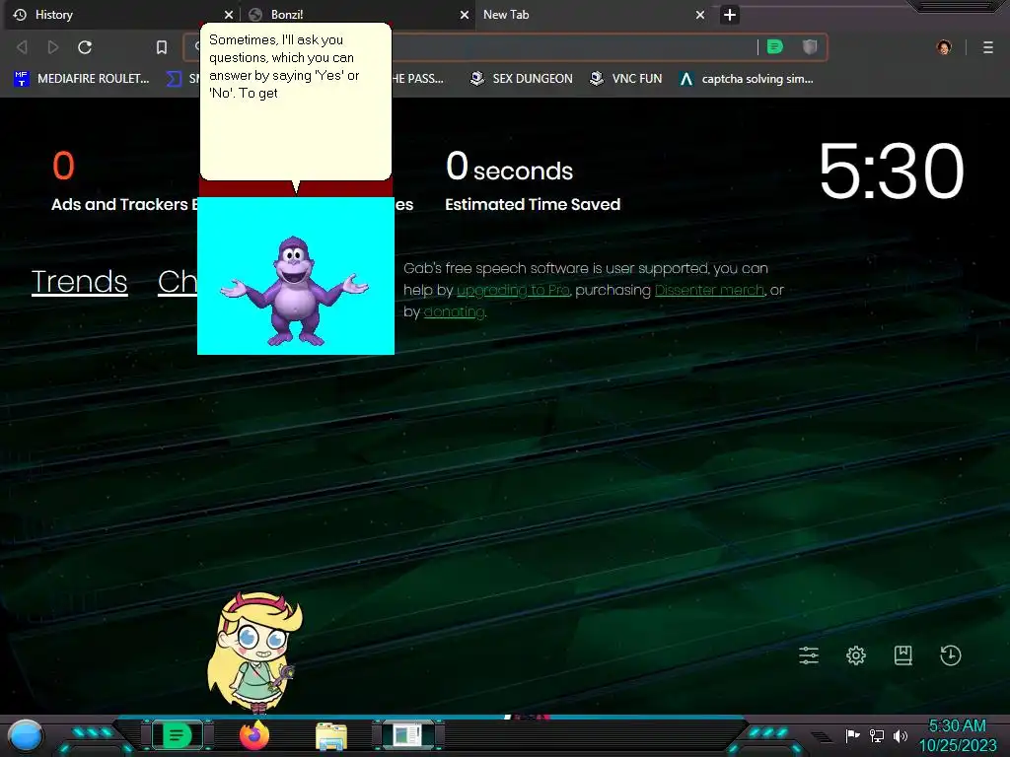The image size is (1010, 757).
Task: Open Action Center flag tray icon
Action: pos(852,735)
